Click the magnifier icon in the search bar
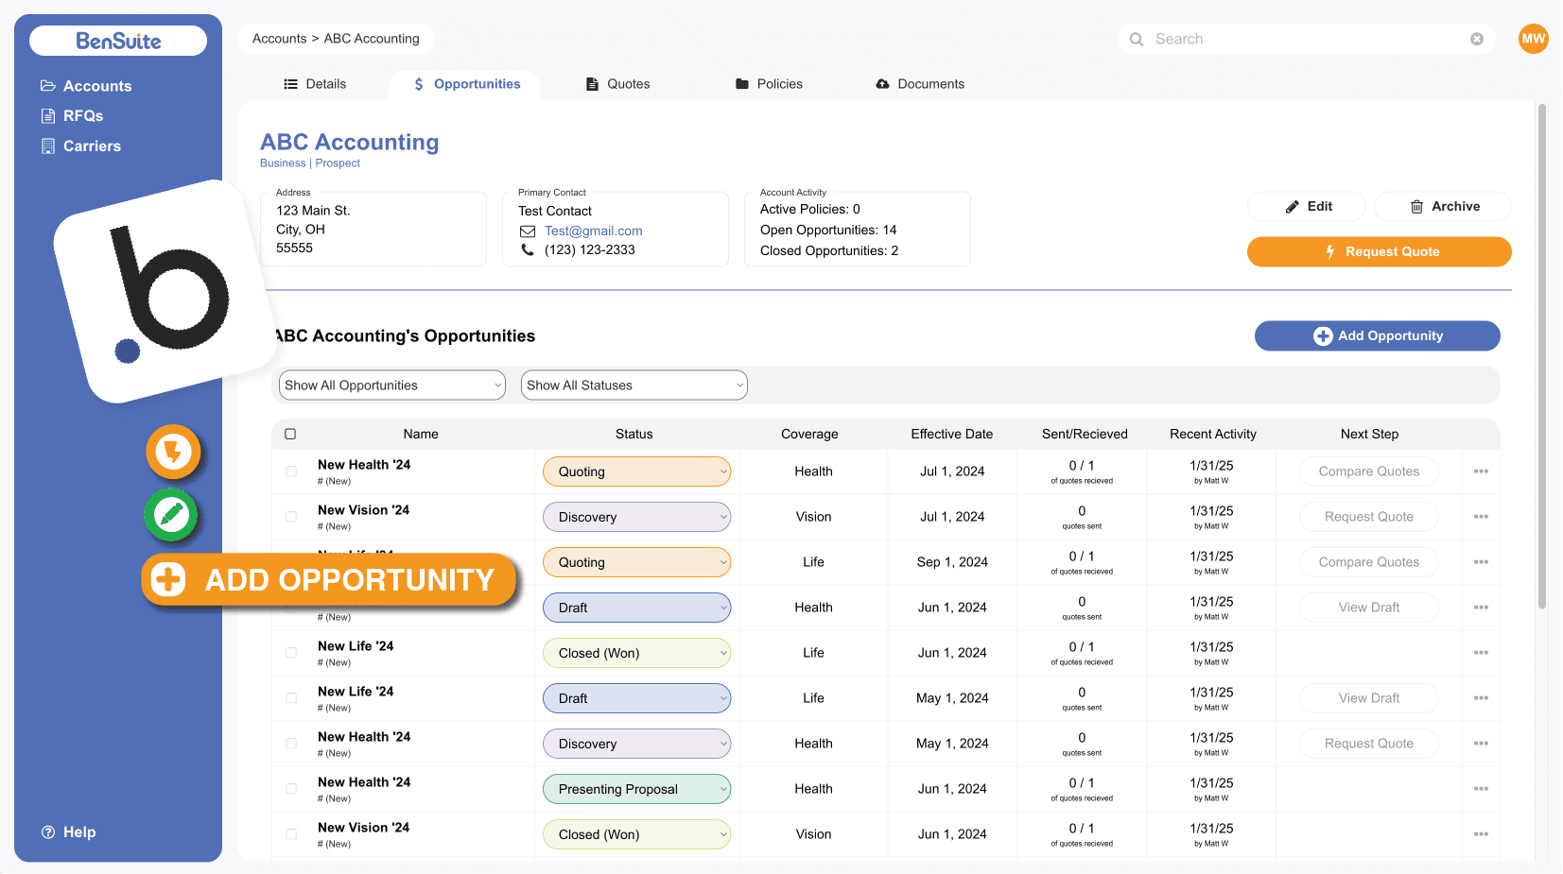The image size is (1563, 874). click(1137, 39)
